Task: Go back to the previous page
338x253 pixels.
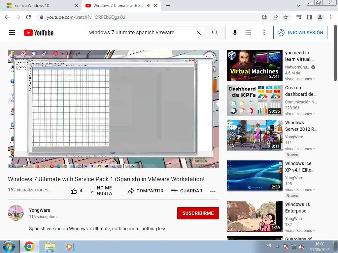Action: coord(7,17)
